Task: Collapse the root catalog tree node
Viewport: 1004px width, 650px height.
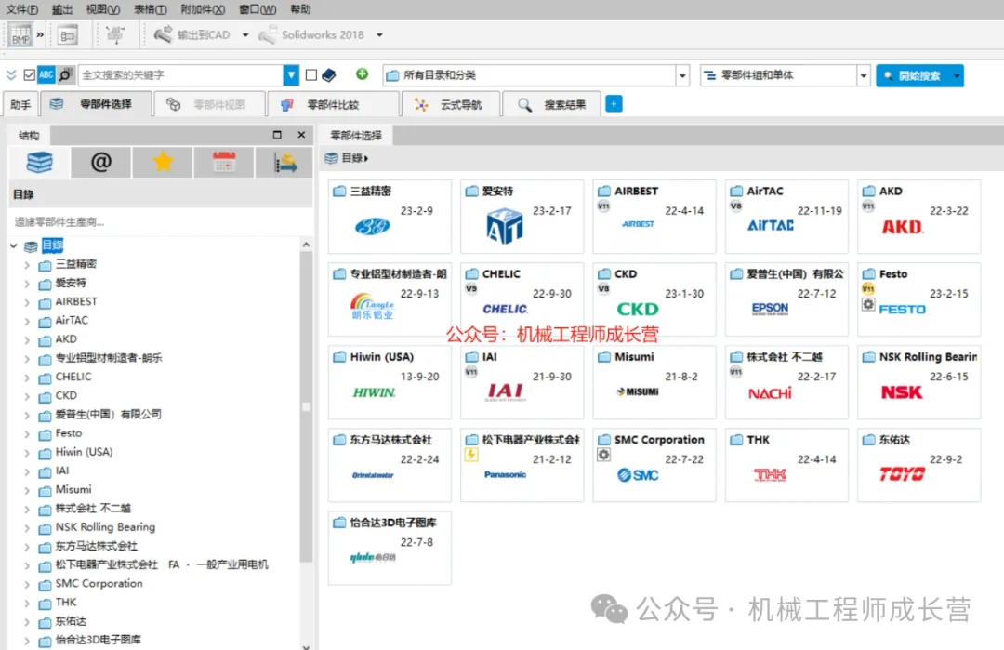Action: (x=13, y=245)
